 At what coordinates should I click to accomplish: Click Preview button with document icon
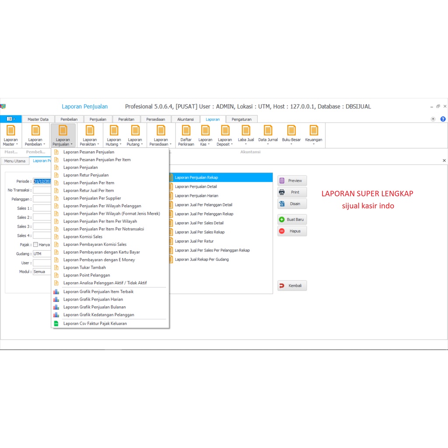tap(292, 181)
